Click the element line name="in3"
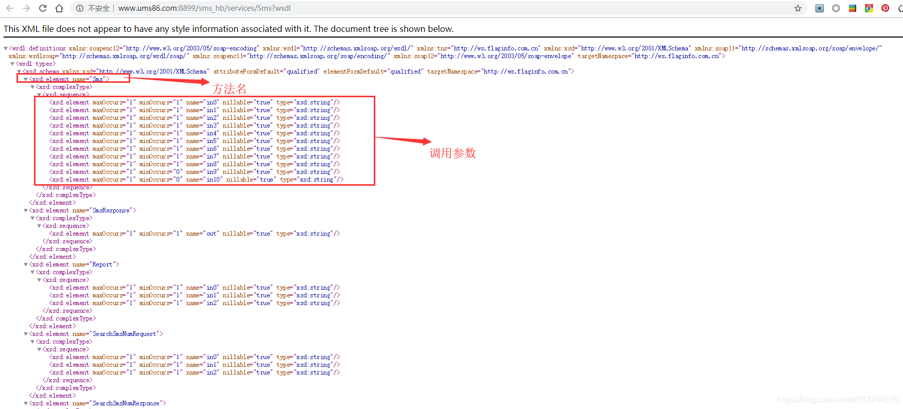The image size is (903, 409). (x=195, y=126)
